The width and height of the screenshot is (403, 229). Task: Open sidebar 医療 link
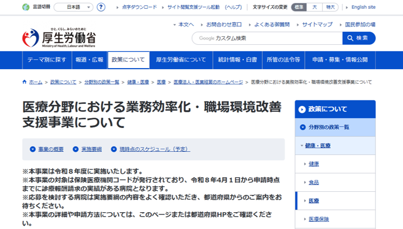click(314, 201)
